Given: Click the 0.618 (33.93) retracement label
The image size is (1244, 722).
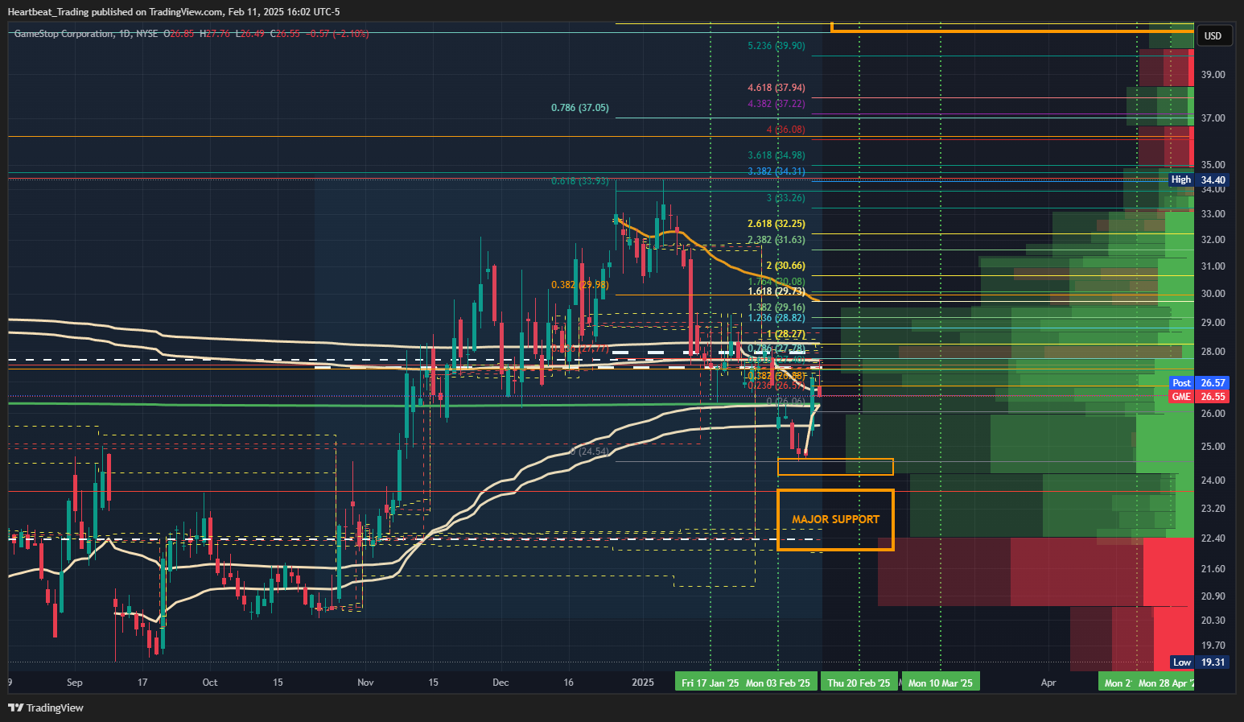Looking at the screenshot, I should point(579,181).
